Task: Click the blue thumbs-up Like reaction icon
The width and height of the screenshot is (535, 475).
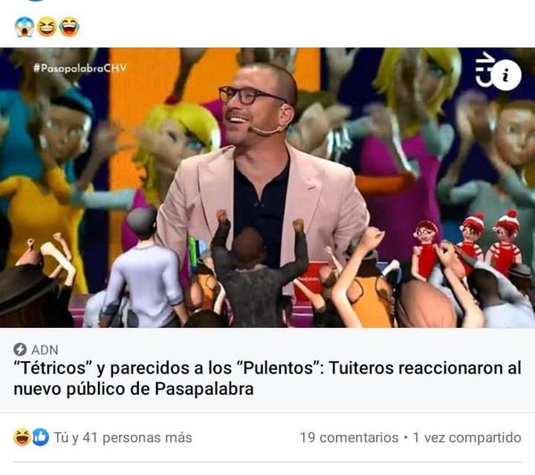Action: [41, 438]
